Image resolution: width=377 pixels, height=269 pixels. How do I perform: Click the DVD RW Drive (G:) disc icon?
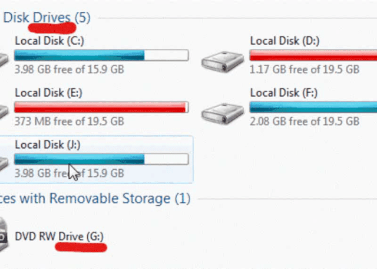tap(4, 235)
